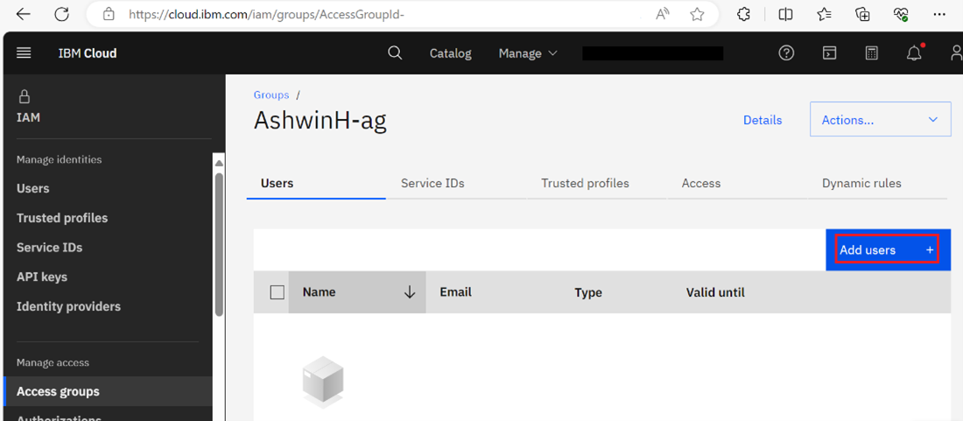
Task: Open the Help question mark icon
Action: [786, 53]
